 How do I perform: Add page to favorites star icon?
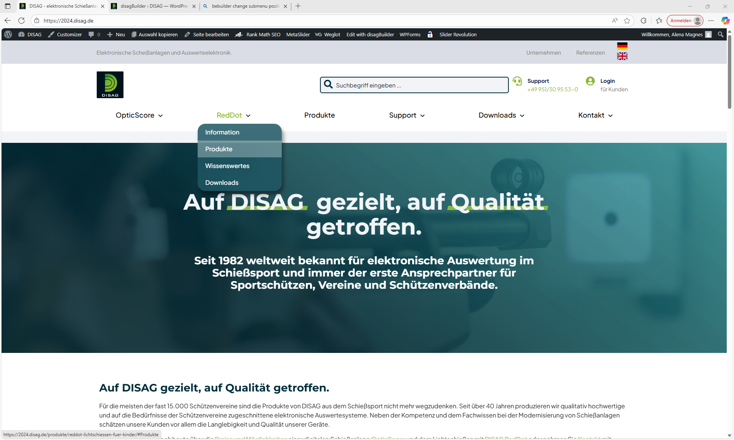tap(627, 21)
